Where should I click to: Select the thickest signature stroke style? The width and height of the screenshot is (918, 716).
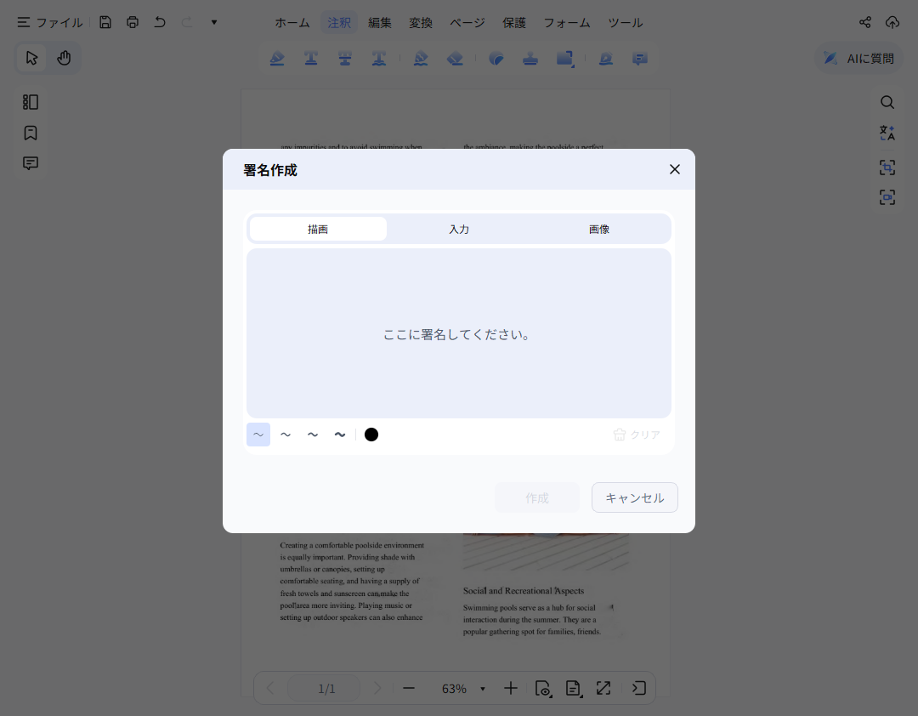[x=340, y=435]
